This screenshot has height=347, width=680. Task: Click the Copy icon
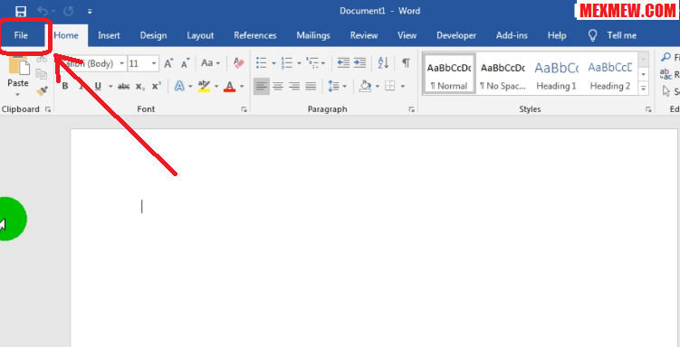42,74
